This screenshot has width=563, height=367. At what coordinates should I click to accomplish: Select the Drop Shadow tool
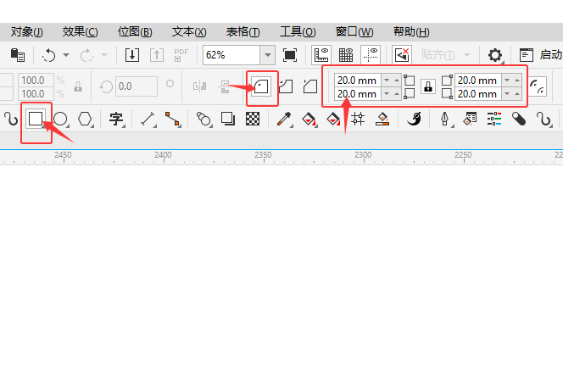pyautogui.click(x=228, y=119)
